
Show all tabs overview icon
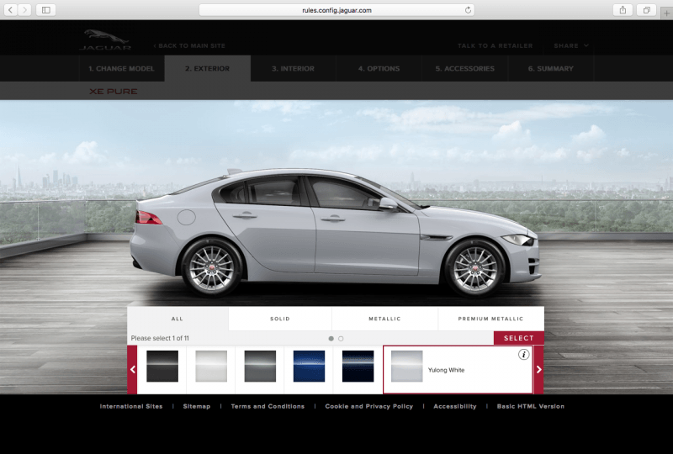pyautogui.click(x=646, y=10)
